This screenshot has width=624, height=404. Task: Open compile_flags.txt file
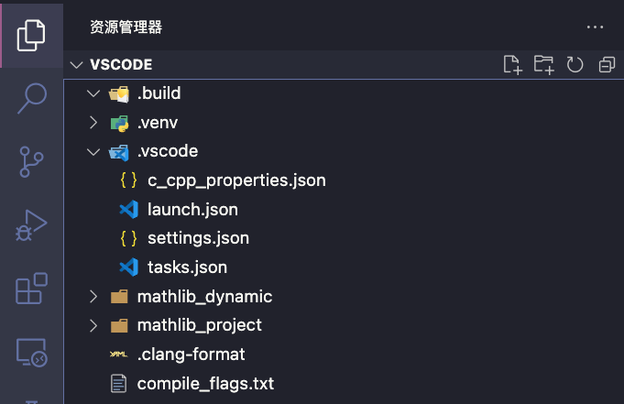tap(205, 384)
